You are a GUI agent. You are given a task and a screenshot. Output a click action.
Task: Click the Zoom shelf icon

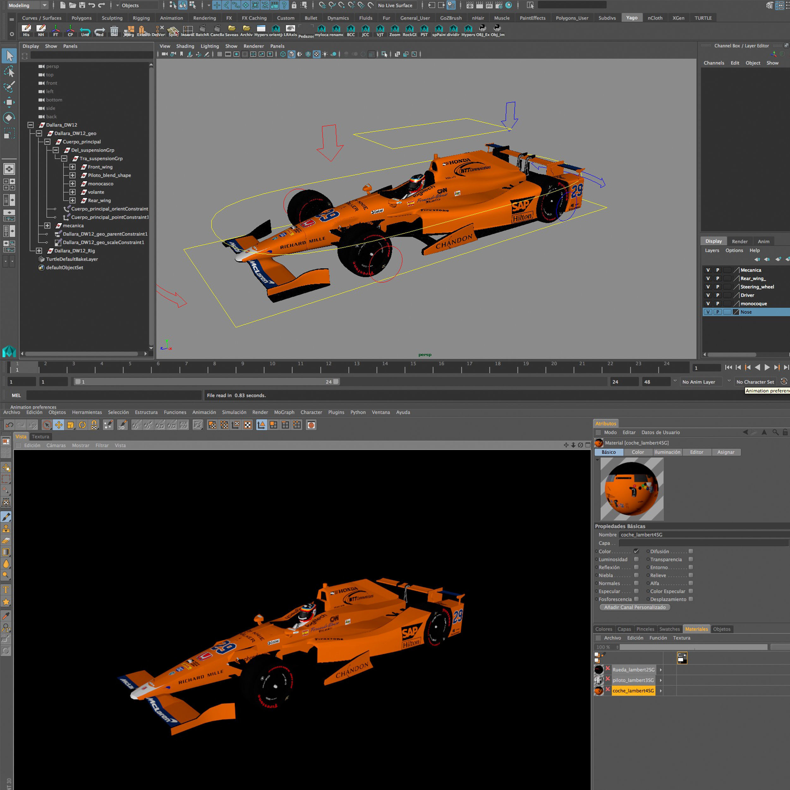click(x=395, y=31)
